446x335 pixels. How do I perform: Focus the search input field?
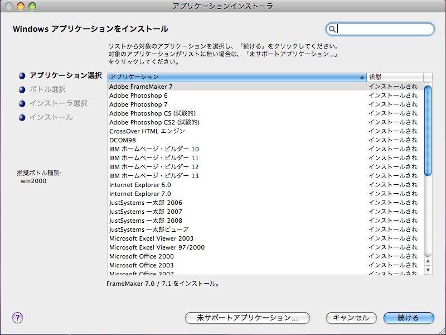point(385,29)
